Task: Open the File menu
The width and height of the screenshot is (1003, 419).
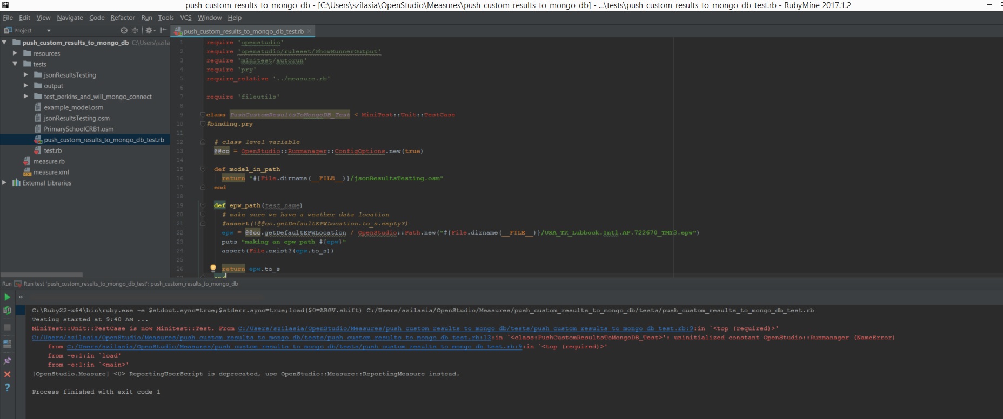Action: point(8,18)
